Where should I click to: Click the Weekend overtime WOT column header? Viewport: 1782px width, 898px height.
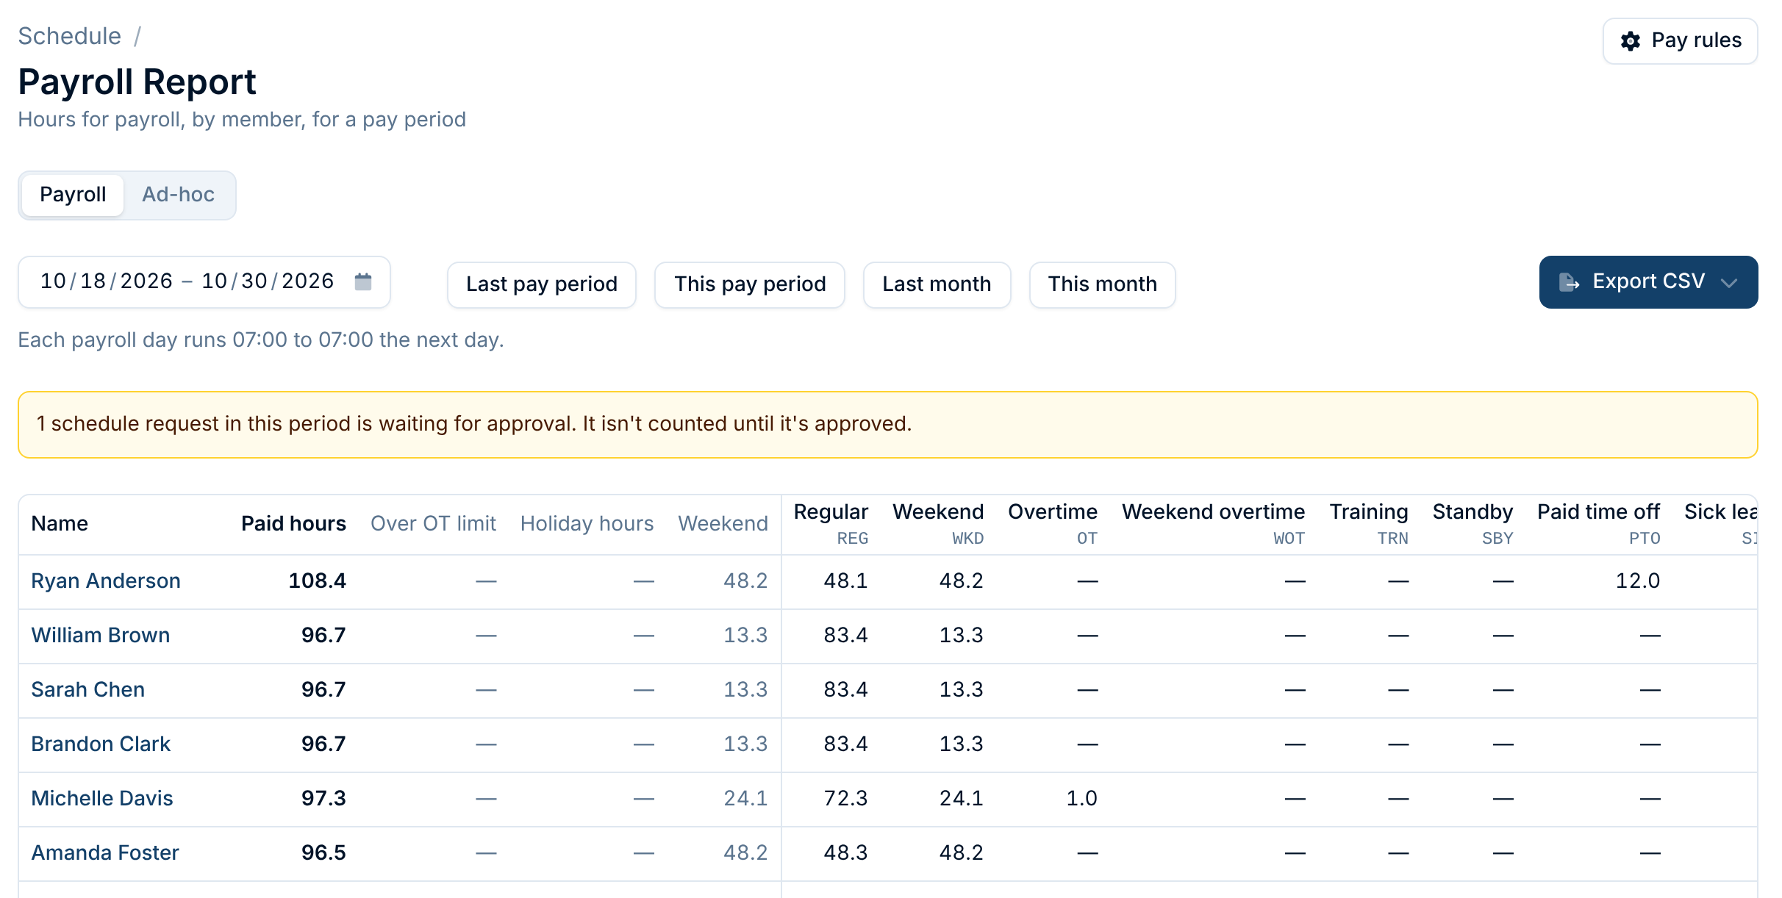[1213, 524]
